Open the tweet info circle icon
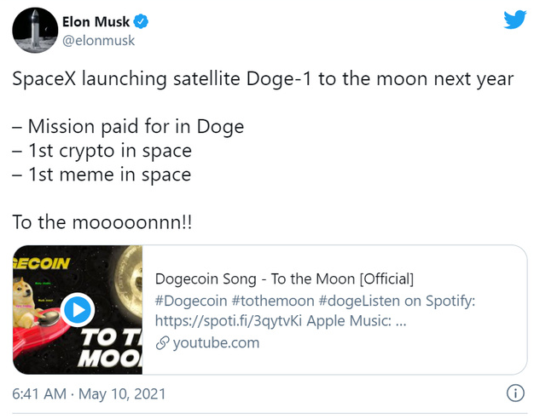Image resolution: width=534 pixels, height=419 pixels. click(515, 393)
